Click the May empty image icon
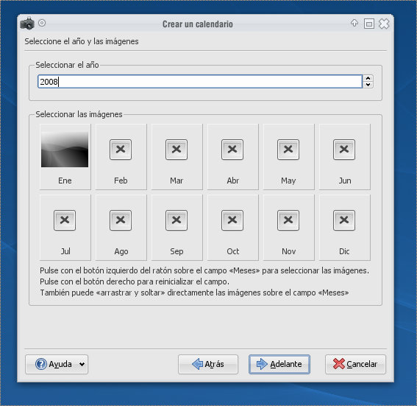The width and height of the screenshot is (417, 406). (288, 150)
